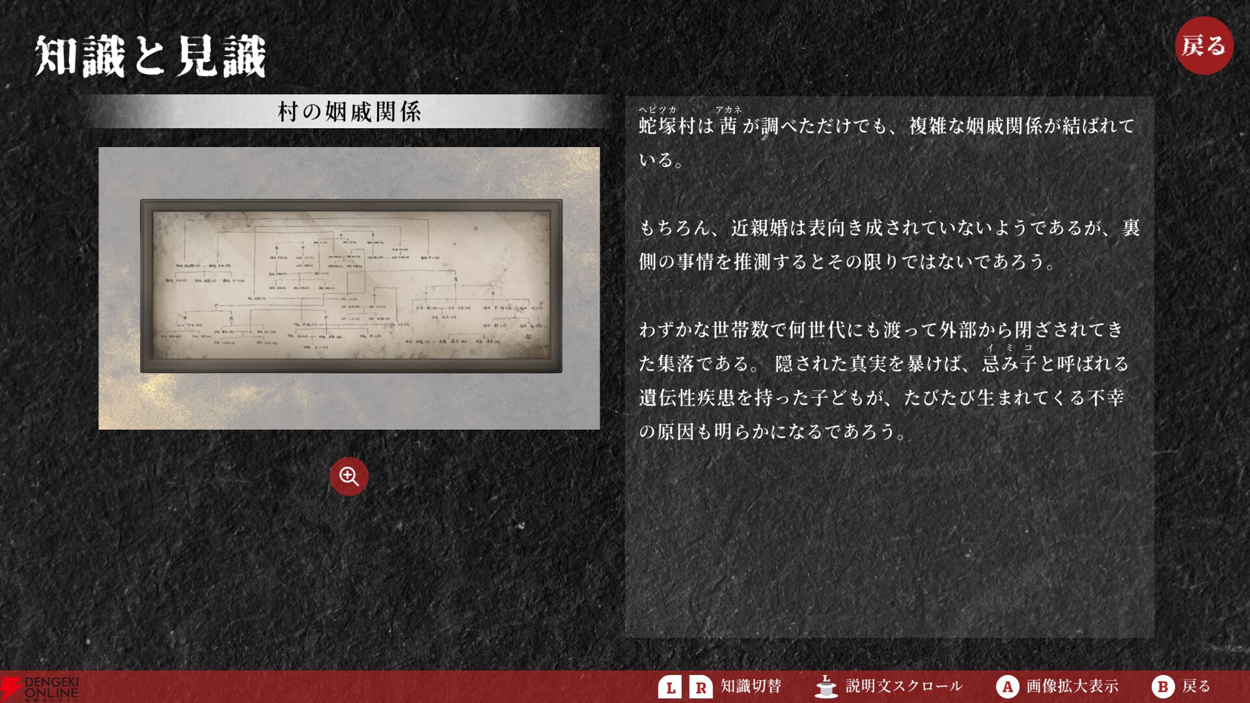Click the footer 戻る label beside B
Screen dimensions: 1250x703
pyautogui.click(x=1196, y=686)
